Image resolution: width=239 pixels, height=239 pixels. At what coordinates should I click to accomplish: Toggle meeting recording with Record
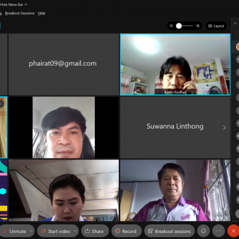(126, 231)
